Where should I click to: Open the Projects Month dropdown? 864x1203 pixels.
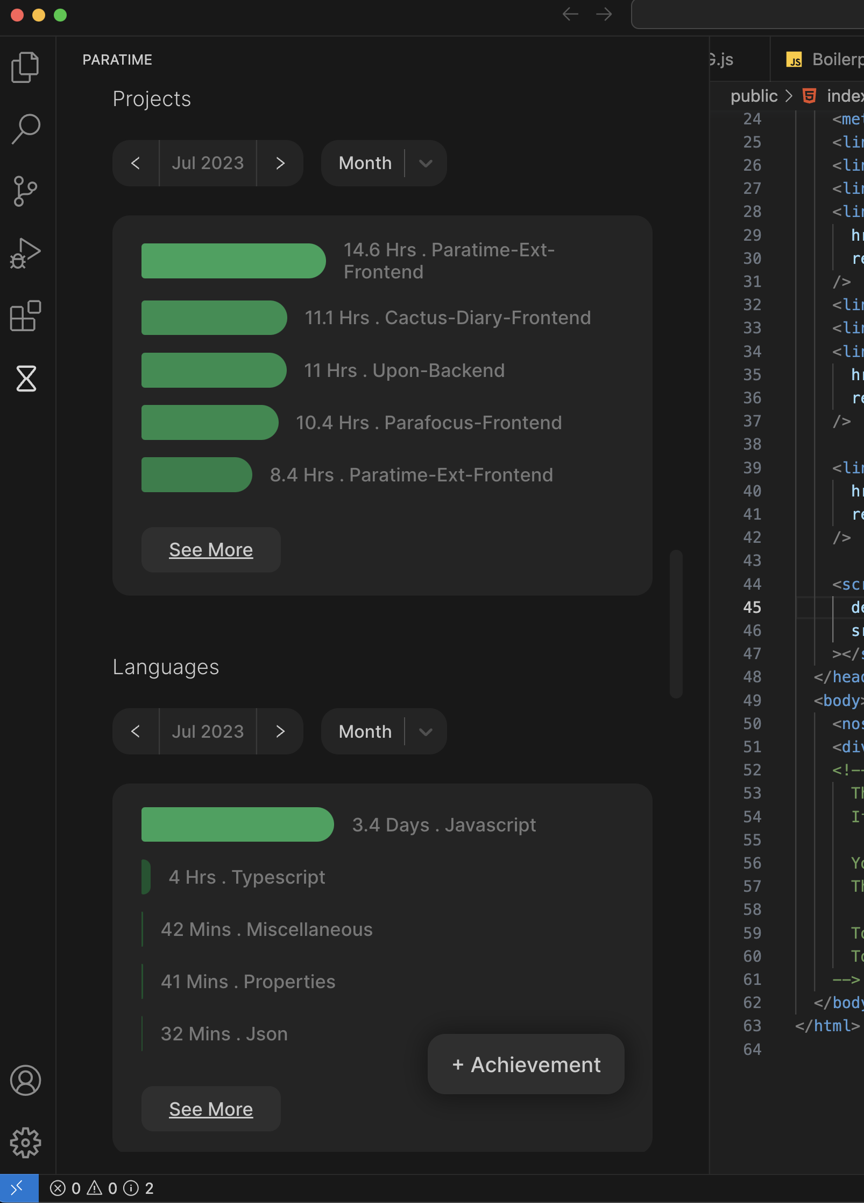[384, 163]
